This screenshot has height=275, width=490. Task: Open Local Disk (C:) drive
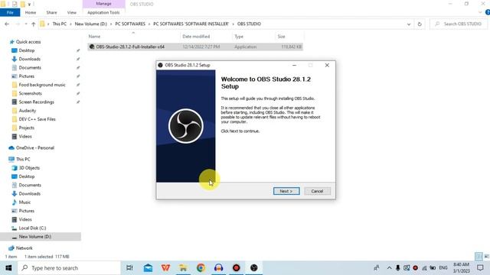point(32,228)
